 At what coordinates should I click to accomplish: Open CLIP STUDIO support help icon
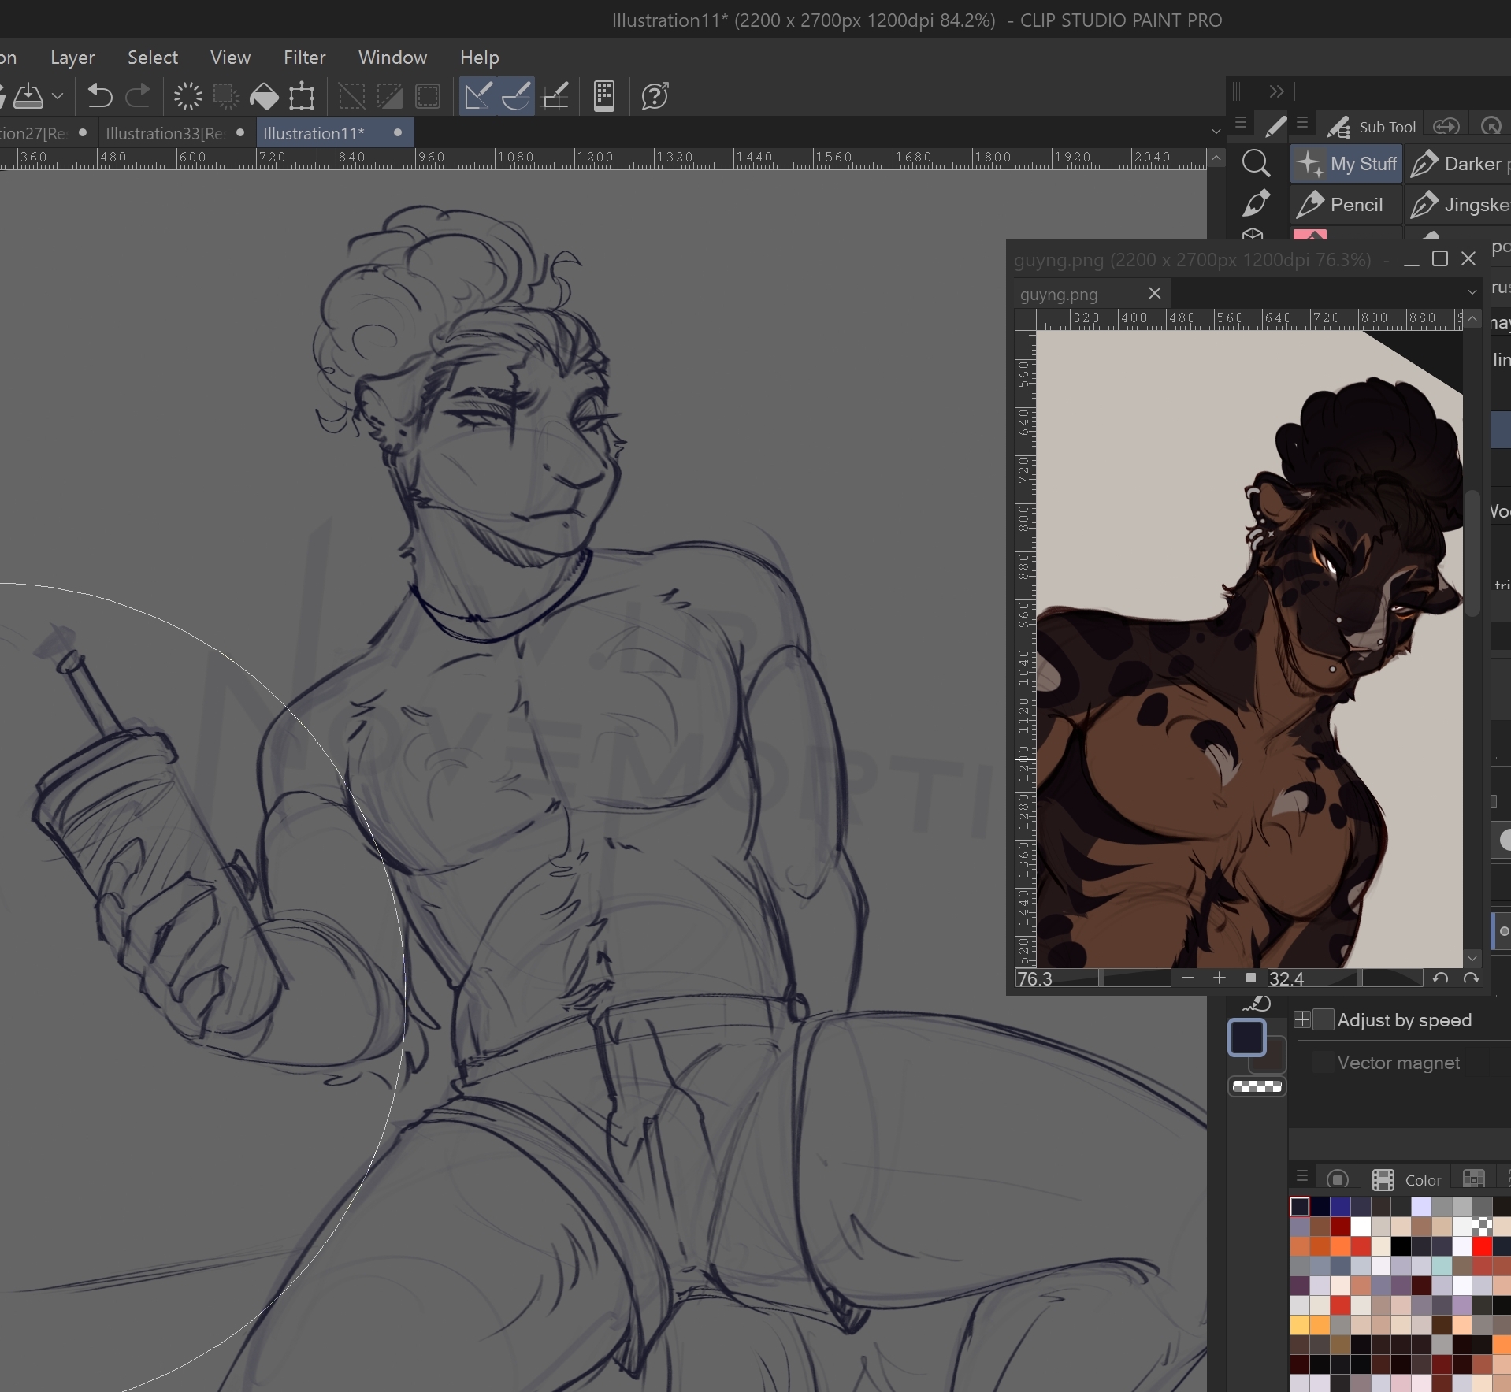655,96
